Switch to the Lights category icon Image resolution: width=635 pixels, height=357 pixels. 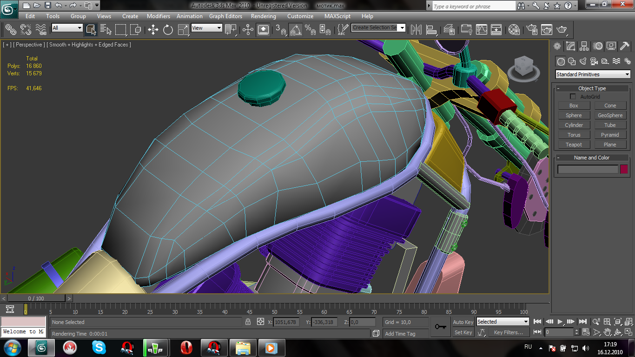[582, 61]
